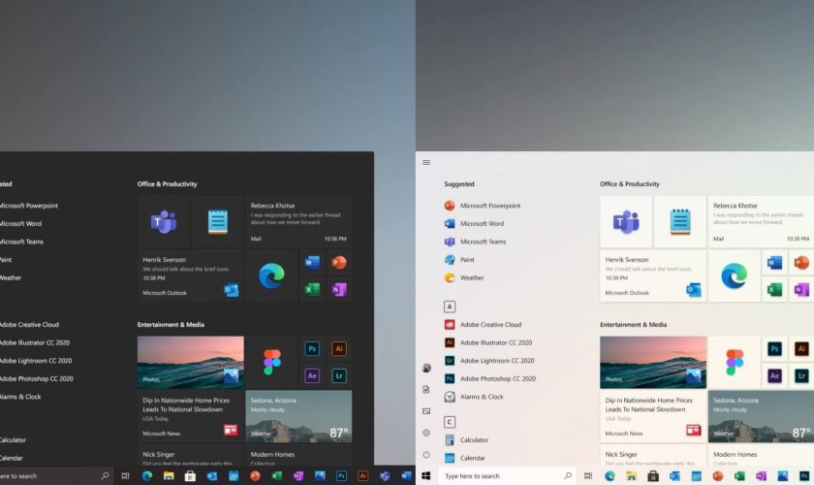Click the OneNote tile in the dark Start menu

pyautogui.click(x=338, y=289)
